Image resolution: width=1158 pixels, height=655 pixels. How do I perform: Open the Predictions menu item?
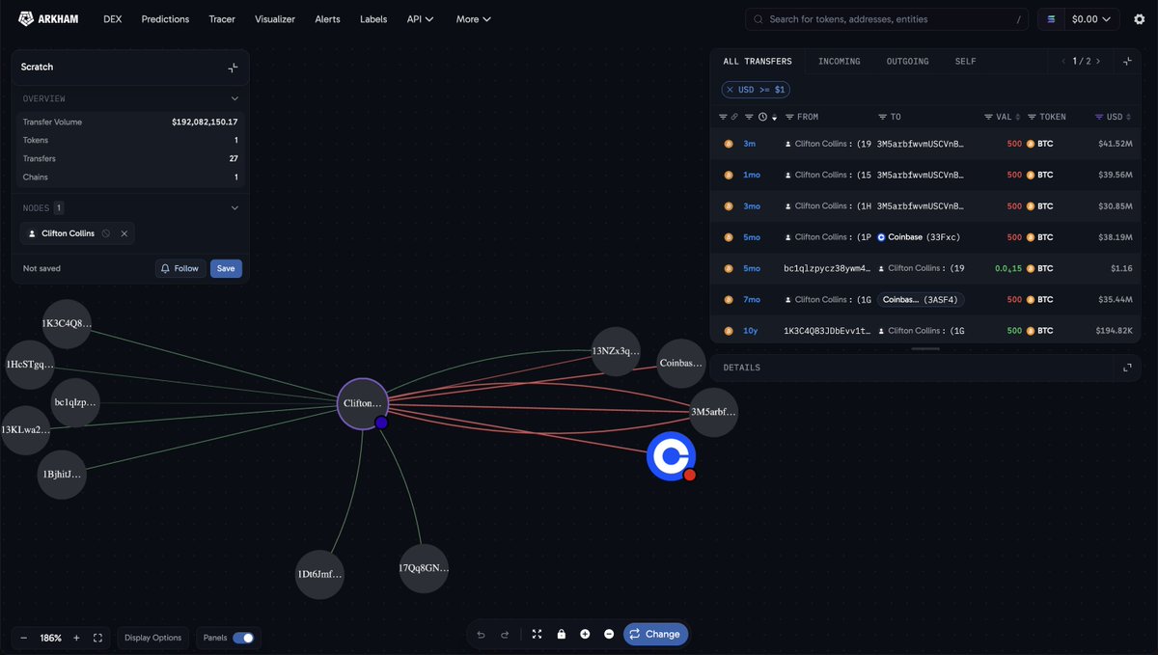tap(165, 18)
